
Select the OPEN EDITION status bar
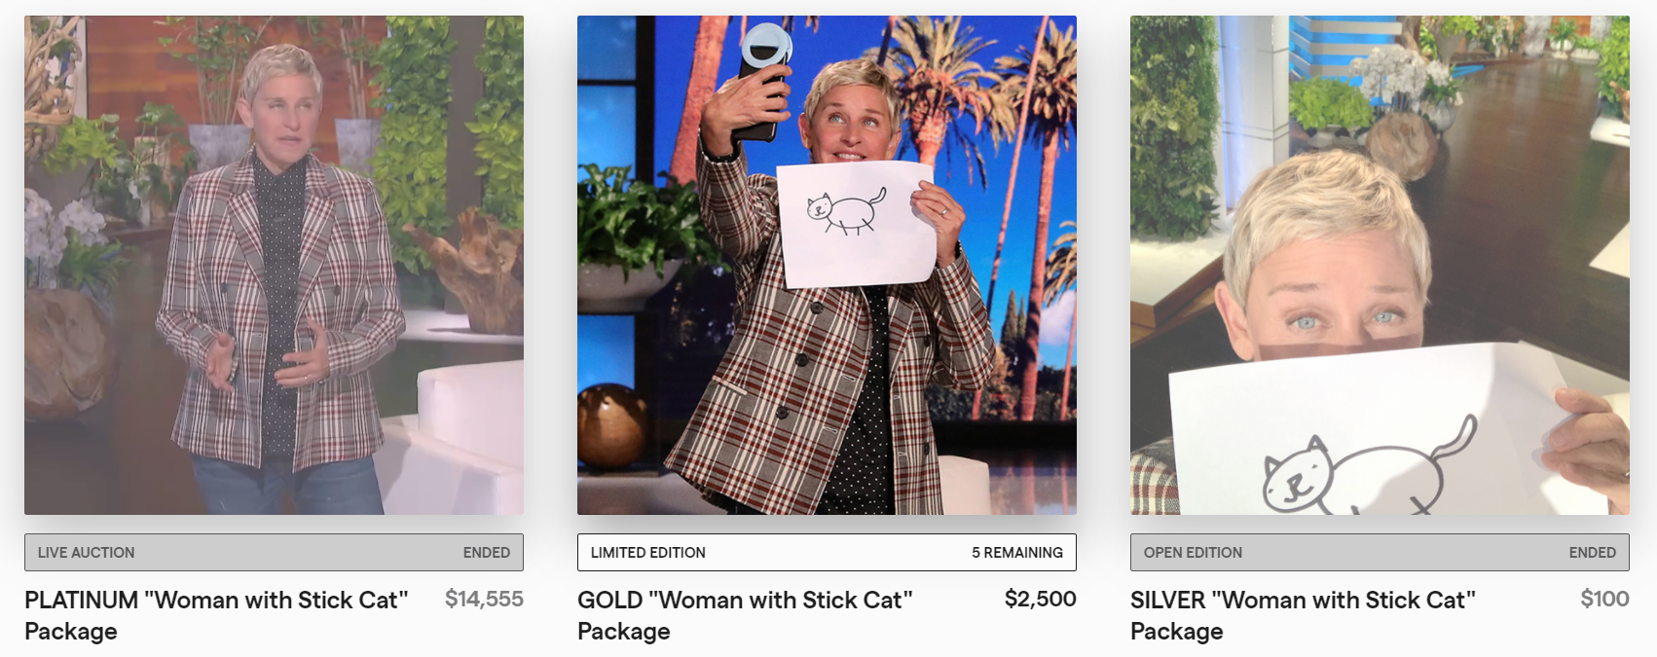pyautogui.click(x=1380, y=552)
